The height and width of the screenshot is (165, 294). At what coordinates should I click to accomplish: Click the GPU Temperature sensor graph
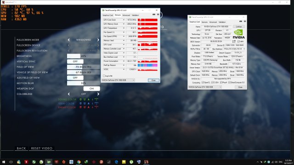tap(147, 28)
